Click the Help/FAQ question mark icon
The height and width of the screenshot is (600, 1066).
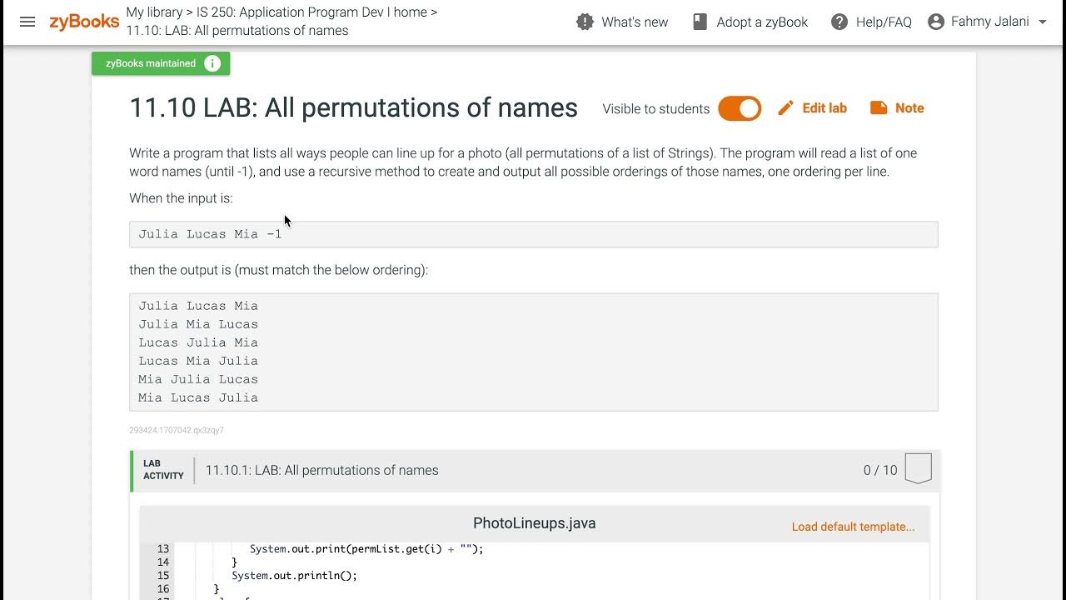[839, 22]
